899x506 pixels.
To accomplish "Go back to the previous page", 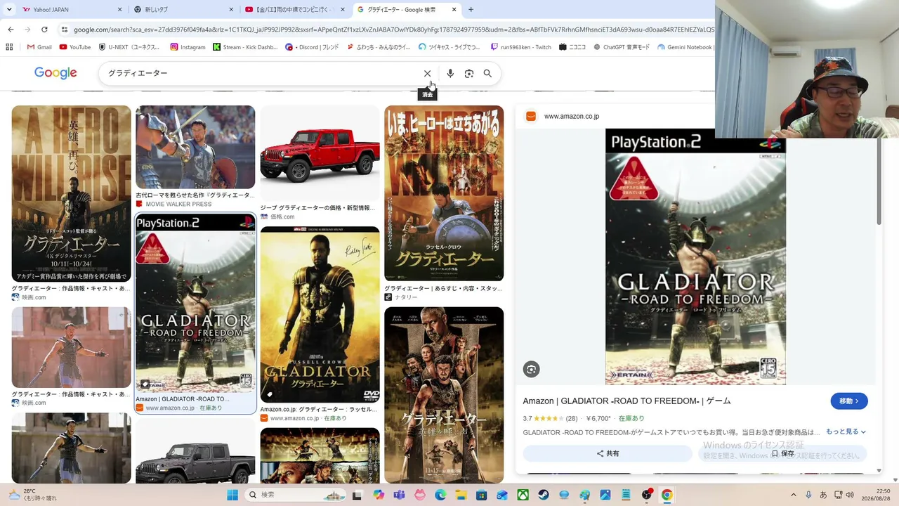I will click(x=11, y=30).
